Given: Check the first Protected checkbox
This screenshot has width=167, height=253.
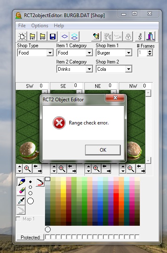Looking at the screenshot, I should (x=47, y=237).
